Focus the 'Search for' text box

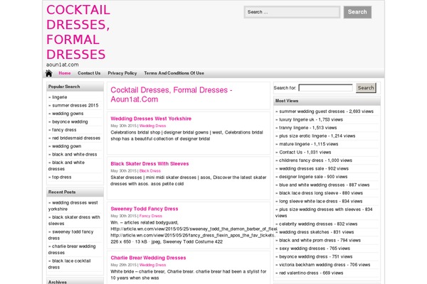[x=325, y=88]
